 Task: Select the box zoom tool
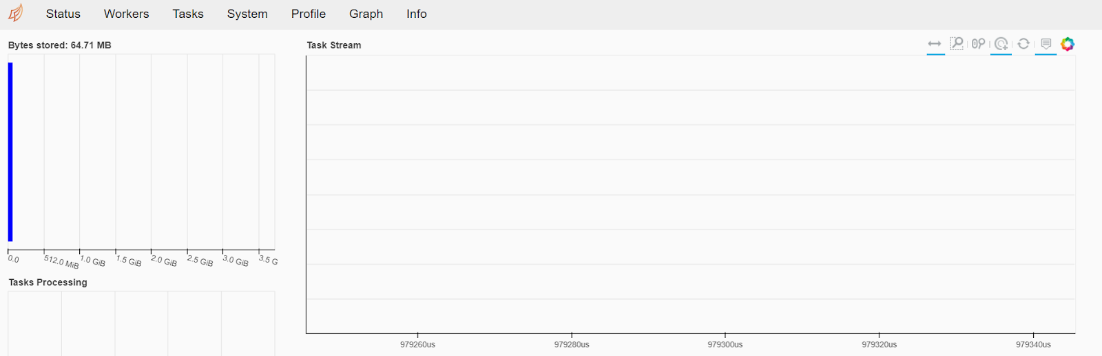957,44
